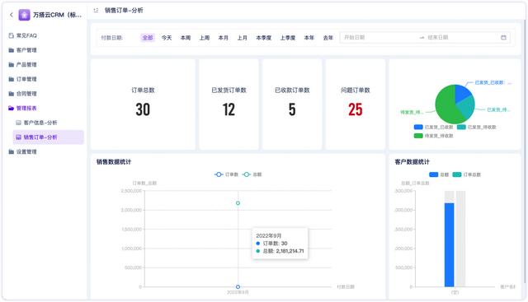The image size is (528, 302).
Task: Click the 设置管理 folder icon
Action: coord(11,151)
